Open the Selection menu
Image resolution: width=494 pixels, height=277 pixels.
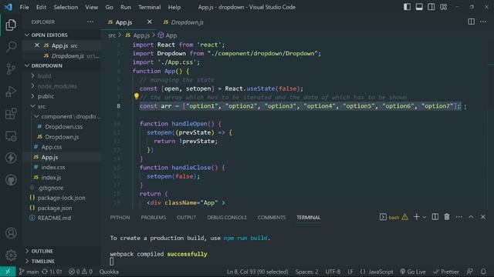pyautogui.click(x=66, y=7)
